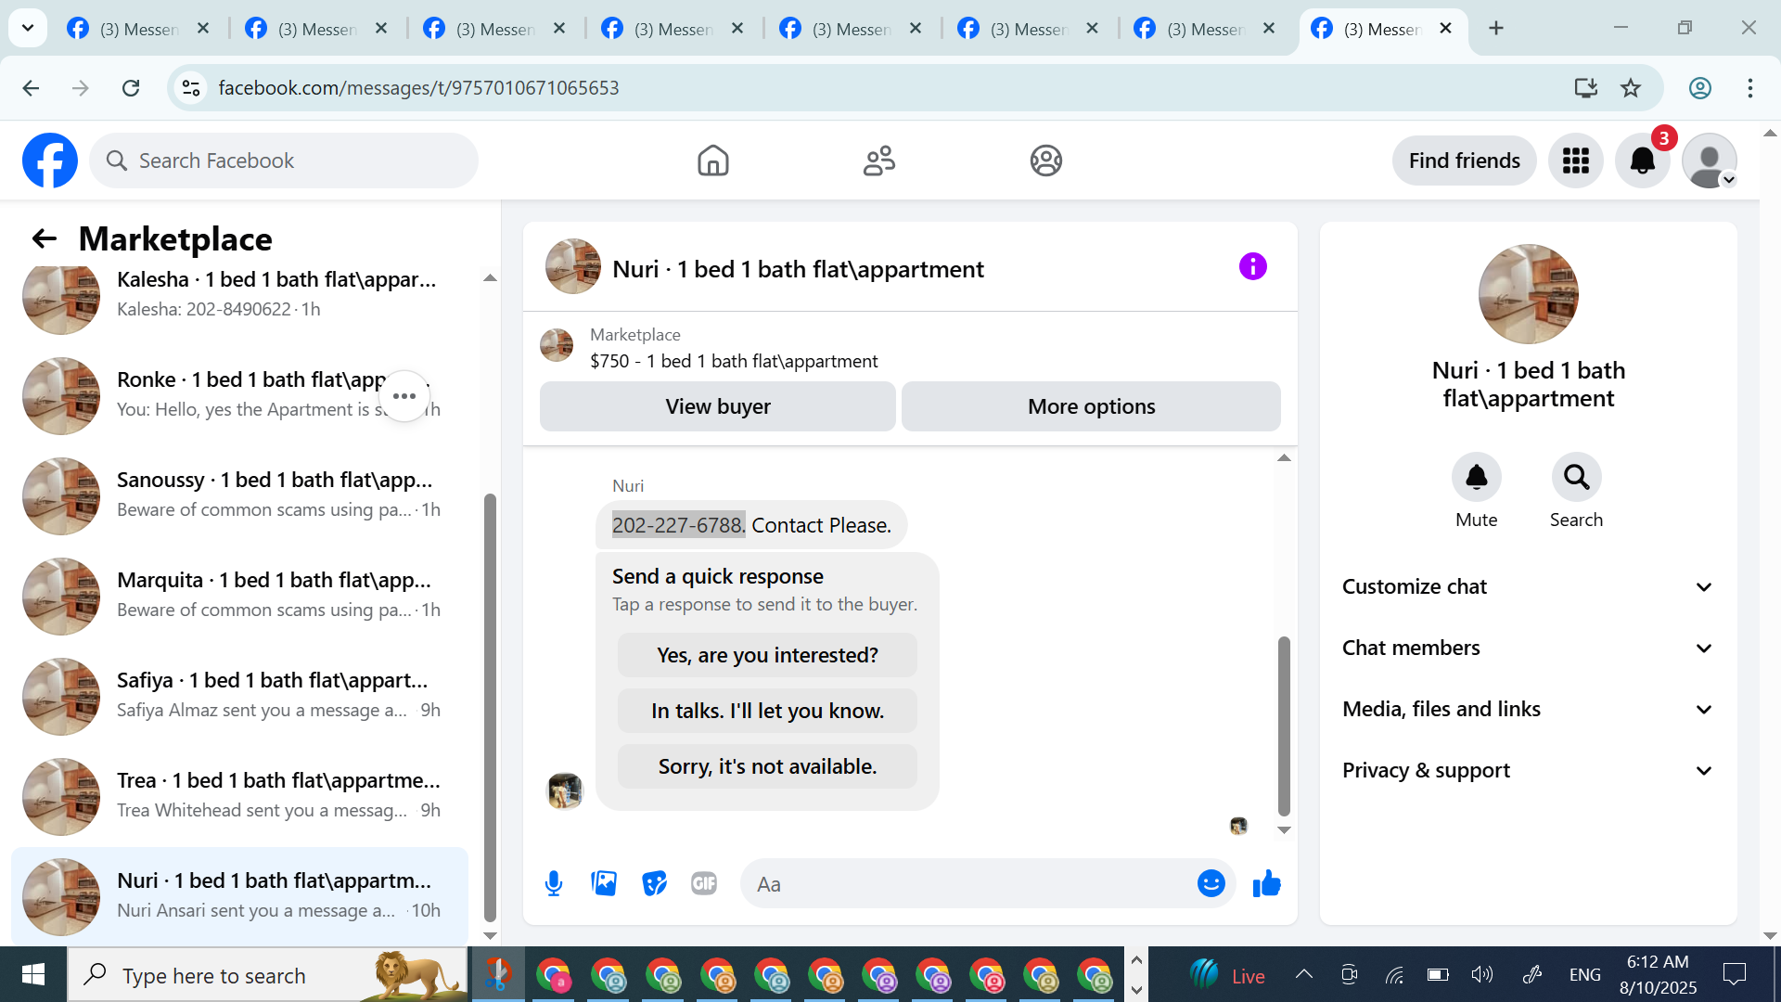
Task: Search inside the conversation
Action: 1576,478
